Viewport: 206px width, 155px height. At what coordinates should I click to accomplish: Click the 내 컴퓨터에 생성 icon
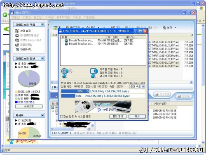17,36
